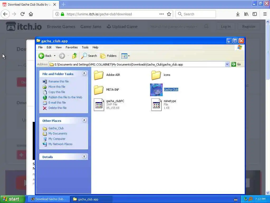Show site information icon in URL bar
The width and height of the screenshot is (270, 203).
click(x=57, y=14)
